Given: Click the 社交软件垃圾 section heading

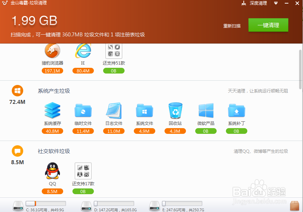Looking at the screenshot, I should pyautogui.click(x=54, y=151).
